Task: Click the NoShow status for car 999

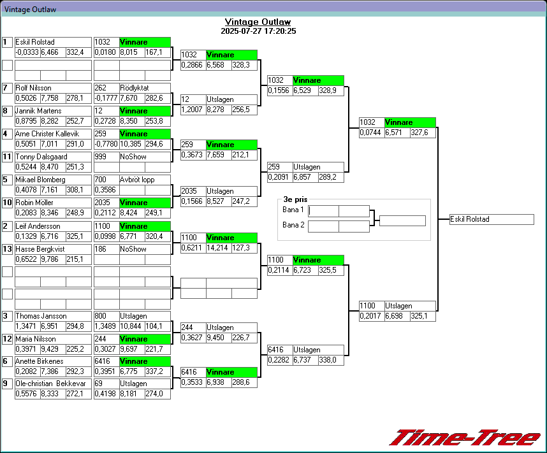Action: click(x=144, y=157)
